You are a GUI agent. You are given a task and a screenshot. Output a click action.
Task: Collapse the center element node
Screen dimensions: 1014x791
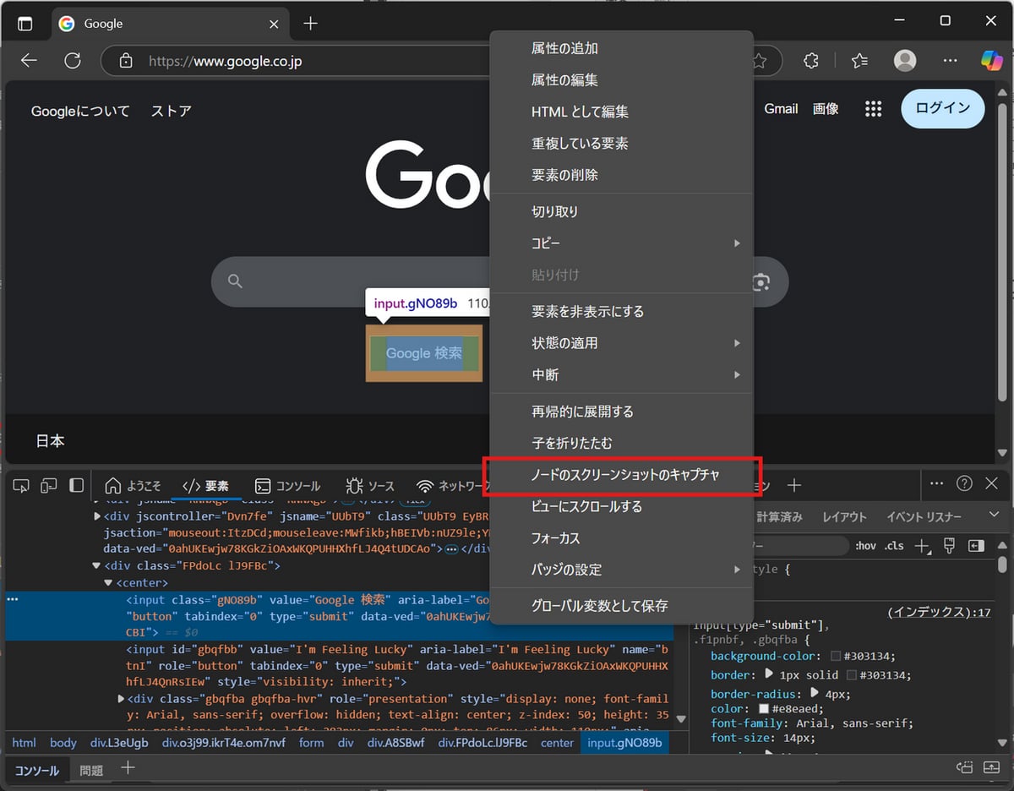(108, 583)
